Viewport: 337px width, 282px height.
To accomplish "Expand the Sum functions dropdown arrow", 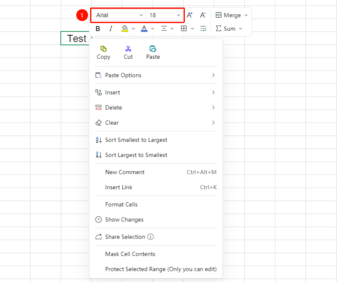I will coord(241,29).
